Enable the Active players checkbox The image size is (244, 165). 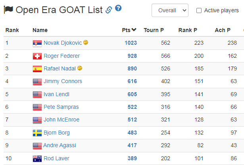(199, 11)
